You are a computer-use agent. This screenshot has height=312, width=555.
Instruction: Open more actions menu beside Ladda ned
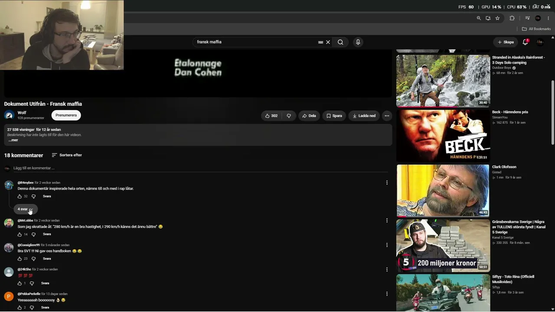(x=387, y=116)
